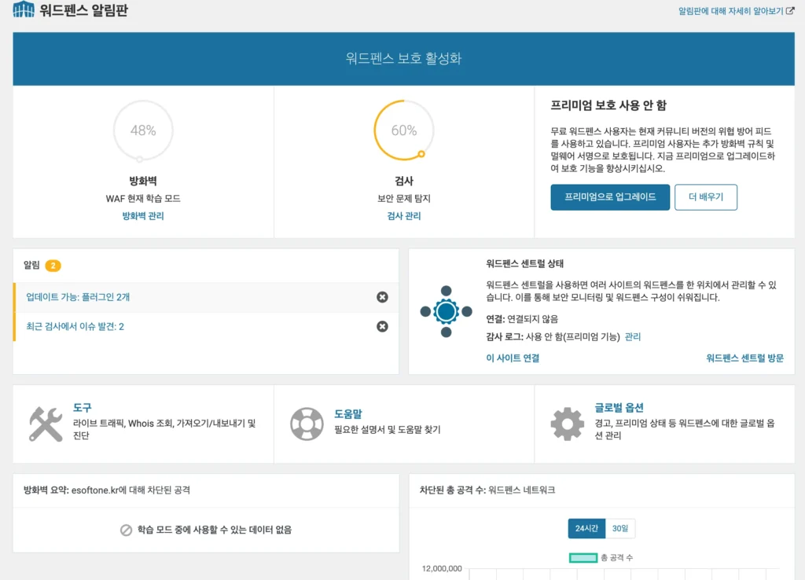Switch chart to 24시간 tab

(586, 529)
